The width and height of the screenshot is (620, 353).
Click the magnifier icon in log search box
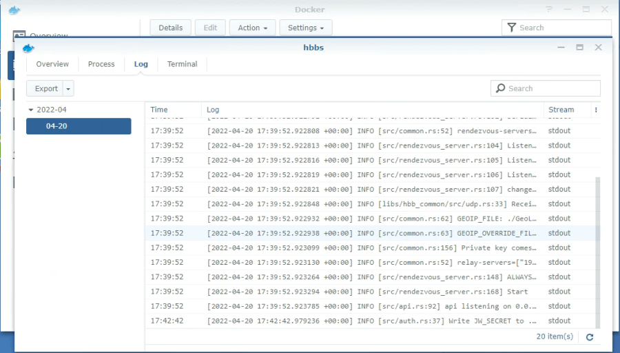tap(500, 88)
